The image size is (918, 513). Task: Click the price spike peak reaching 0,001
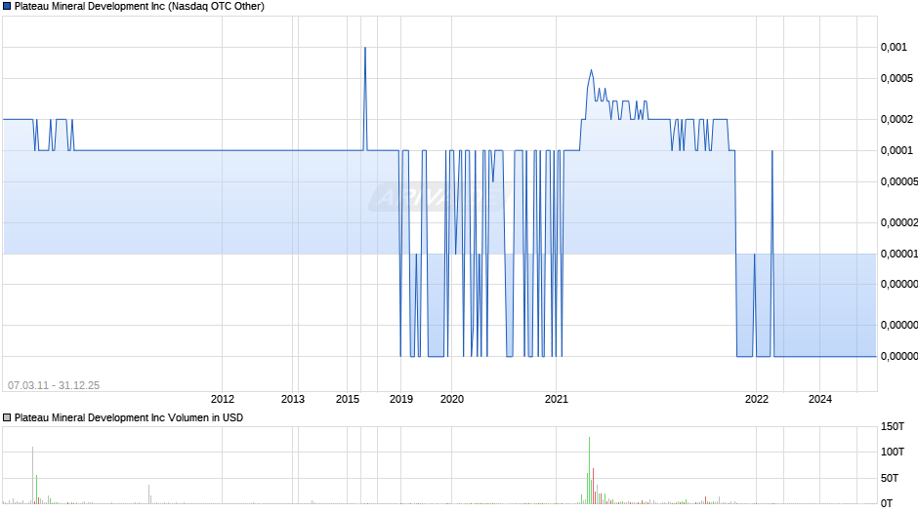[x=365, y=48]
